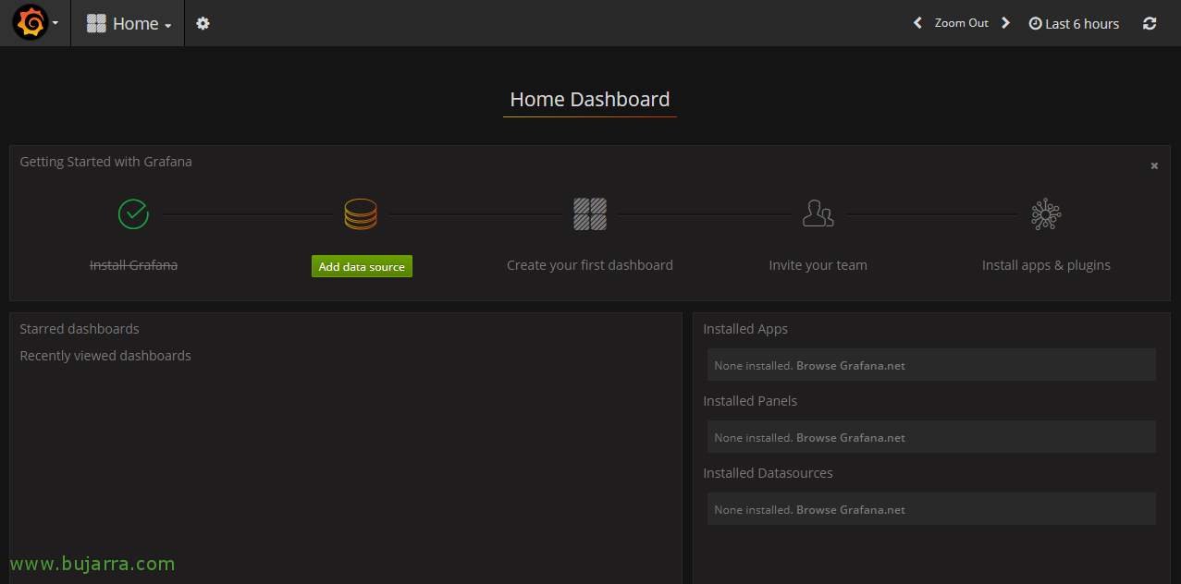This screenshot has height=584, width=1181.
Task: Click the apps & plugins network icon
Action: (x=1046, y=214)
